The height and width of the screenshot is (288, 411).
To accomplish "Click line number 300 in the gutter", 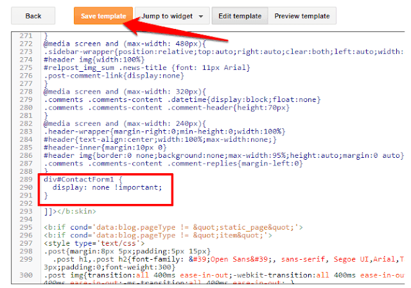I will point(26,275).
